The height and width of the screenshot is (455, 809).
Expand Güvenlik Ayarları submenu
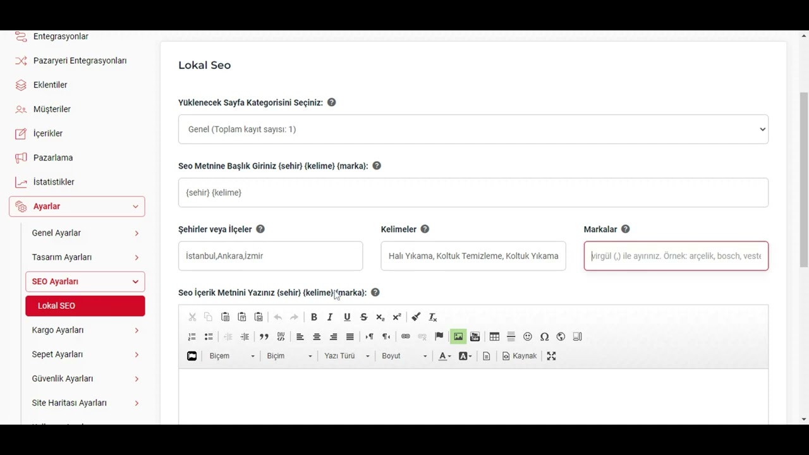[x=85, y=379]
